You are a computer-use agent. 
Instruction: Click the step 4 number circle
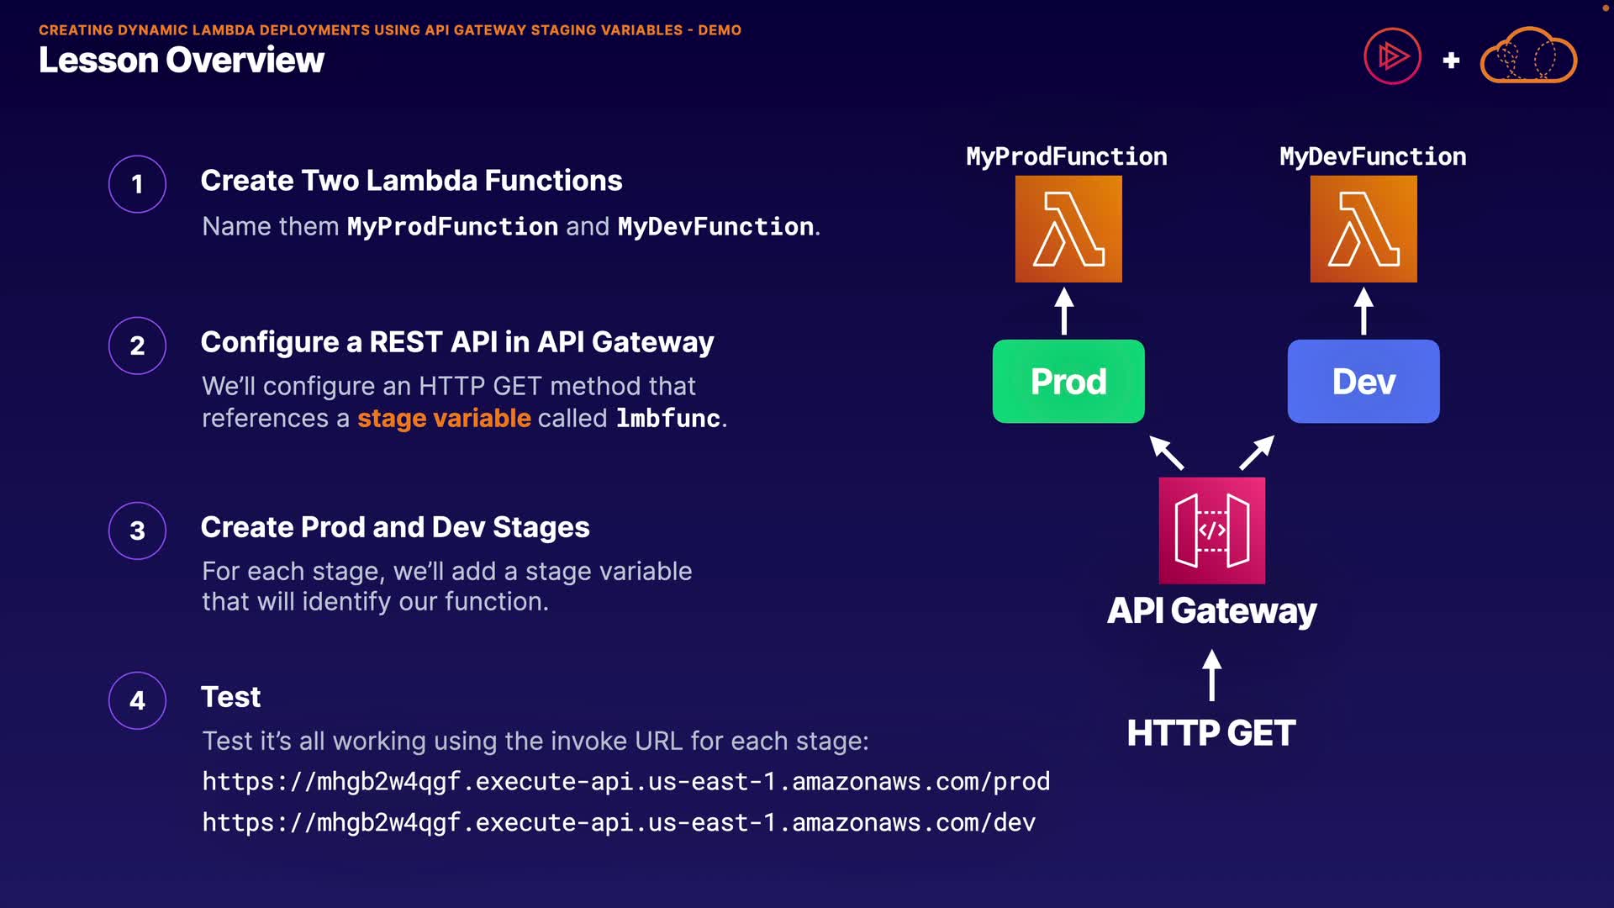(137, 700)
